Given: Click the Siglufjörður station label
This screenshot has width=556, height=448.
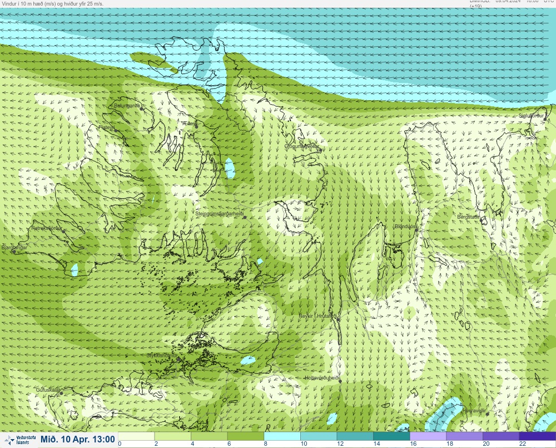Looking at the screenshot, I should pos(531,116).
